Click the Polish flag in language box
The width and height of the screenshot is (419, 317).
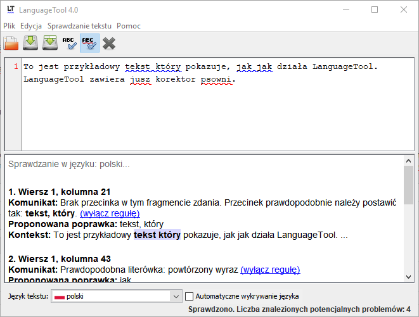coord(60,297)
